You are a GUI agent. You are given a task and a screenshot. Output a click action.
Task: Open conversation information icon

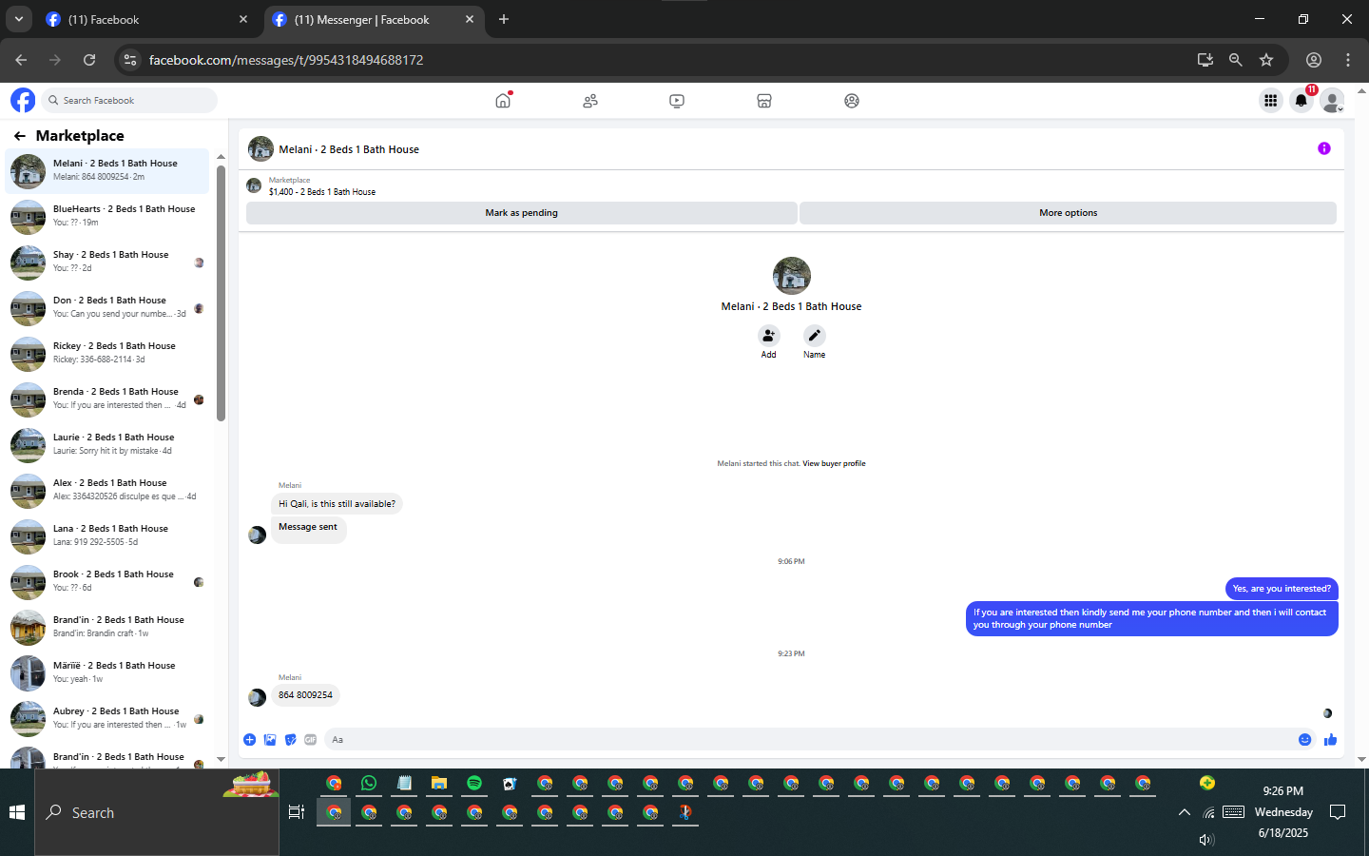(x=1324, y=148)
